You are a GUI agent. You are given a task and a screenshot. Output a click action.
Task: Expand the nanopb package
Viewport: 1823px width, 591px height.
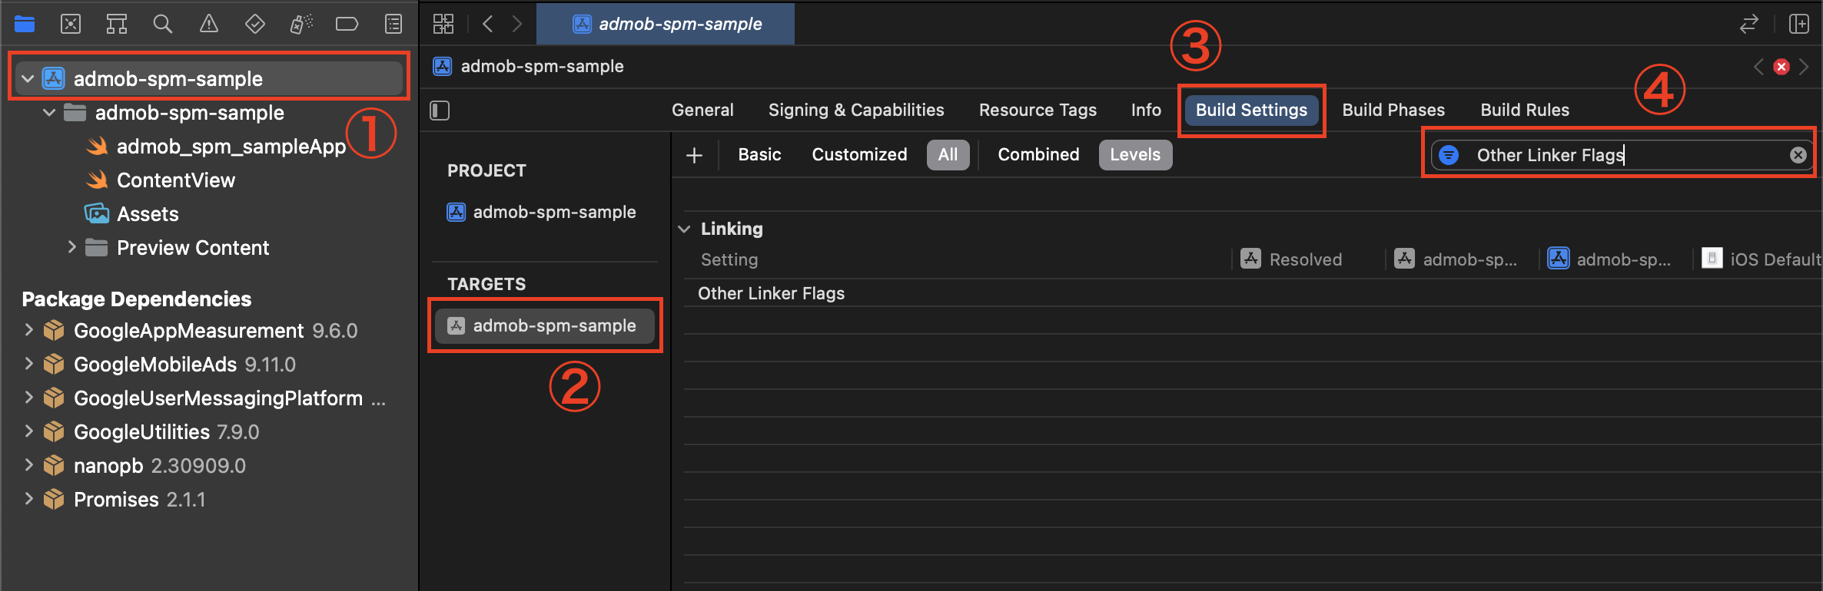tap(28, 465)
